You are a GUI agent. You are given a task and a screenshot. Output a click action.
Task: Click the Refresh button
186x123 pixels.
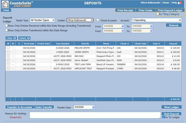tap(174, 25)
